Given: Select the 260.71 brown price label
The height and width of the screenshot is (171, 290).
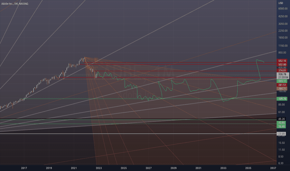Looking at the screenshot, I should (282, 89).
